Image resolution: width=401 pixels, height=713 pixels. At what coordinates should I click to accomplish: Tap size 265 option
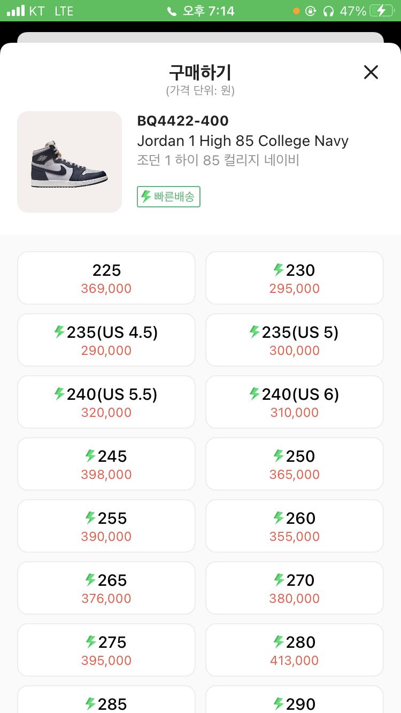(x=106, y=588)
